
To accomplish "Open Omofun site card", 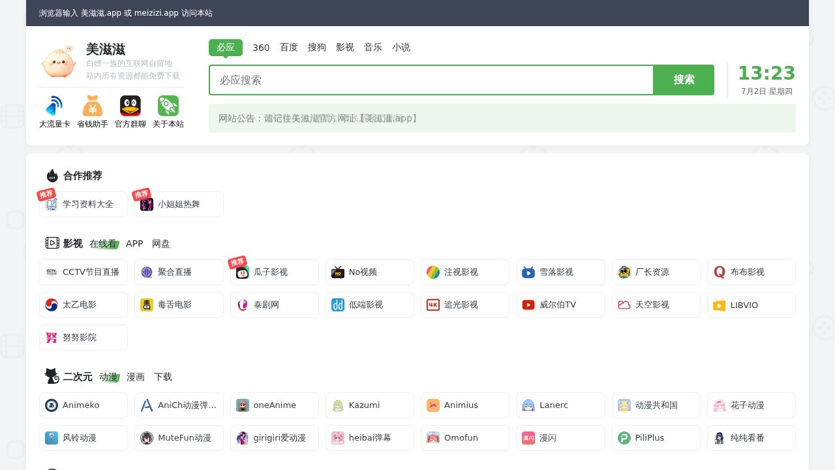I will (465, 438).
